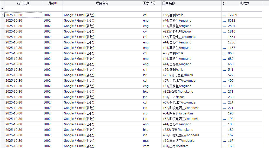
Task: Click the project ID cell in the 1564 row
Action: pos(52,37)
